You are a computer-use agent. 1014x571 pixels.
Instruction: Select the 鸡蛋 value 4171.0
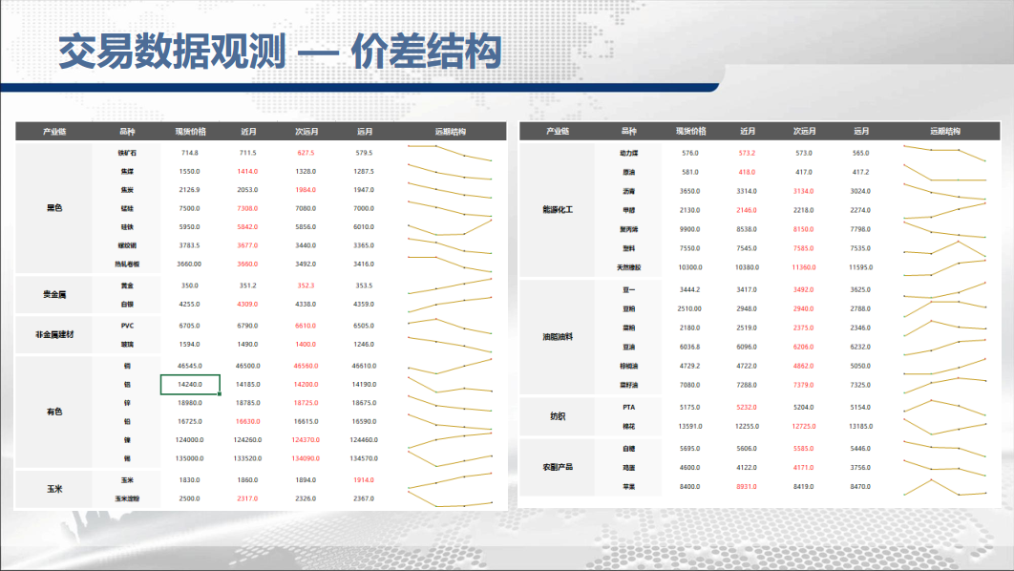point(804,468)
